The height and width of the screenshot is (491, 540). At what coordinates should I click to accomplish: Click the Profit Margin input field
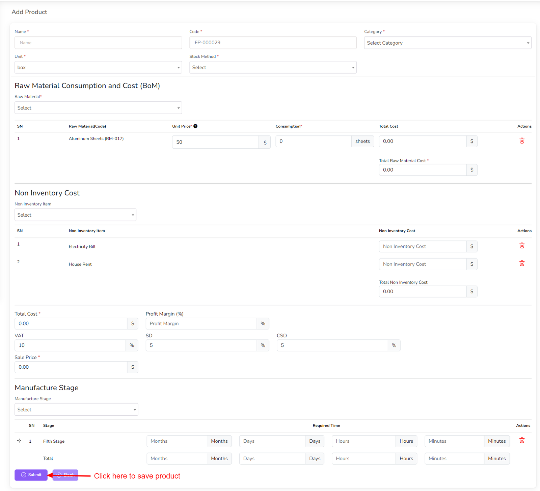tap(201, 324)
